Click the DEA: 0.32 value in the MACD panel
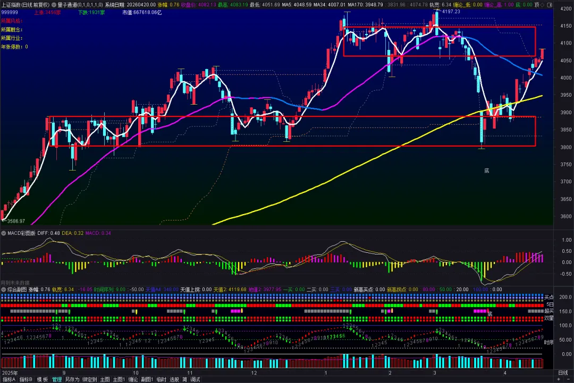The image size is (574, 383). pyautogui.click(x=72, y=233)
